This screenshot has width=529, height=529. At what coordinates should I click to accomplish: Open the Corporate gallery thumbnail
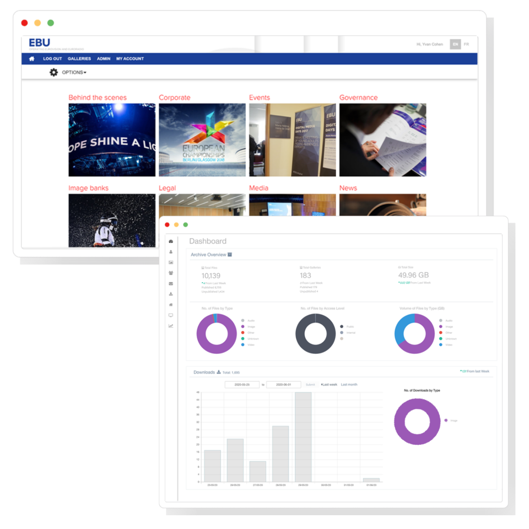202,139
